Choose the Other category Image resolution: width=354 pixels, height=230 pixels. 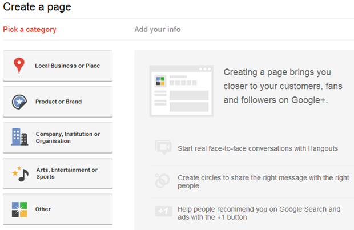[58, 209]
